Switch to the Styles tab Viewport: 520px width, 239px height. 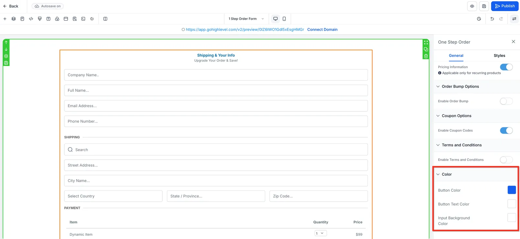click(499, 56)
